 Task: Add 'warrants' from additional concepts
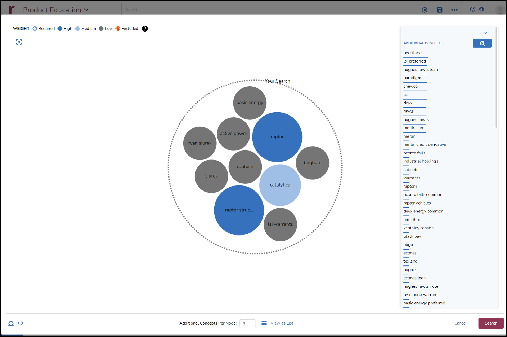pyautogui.click(x=412, y=178)
